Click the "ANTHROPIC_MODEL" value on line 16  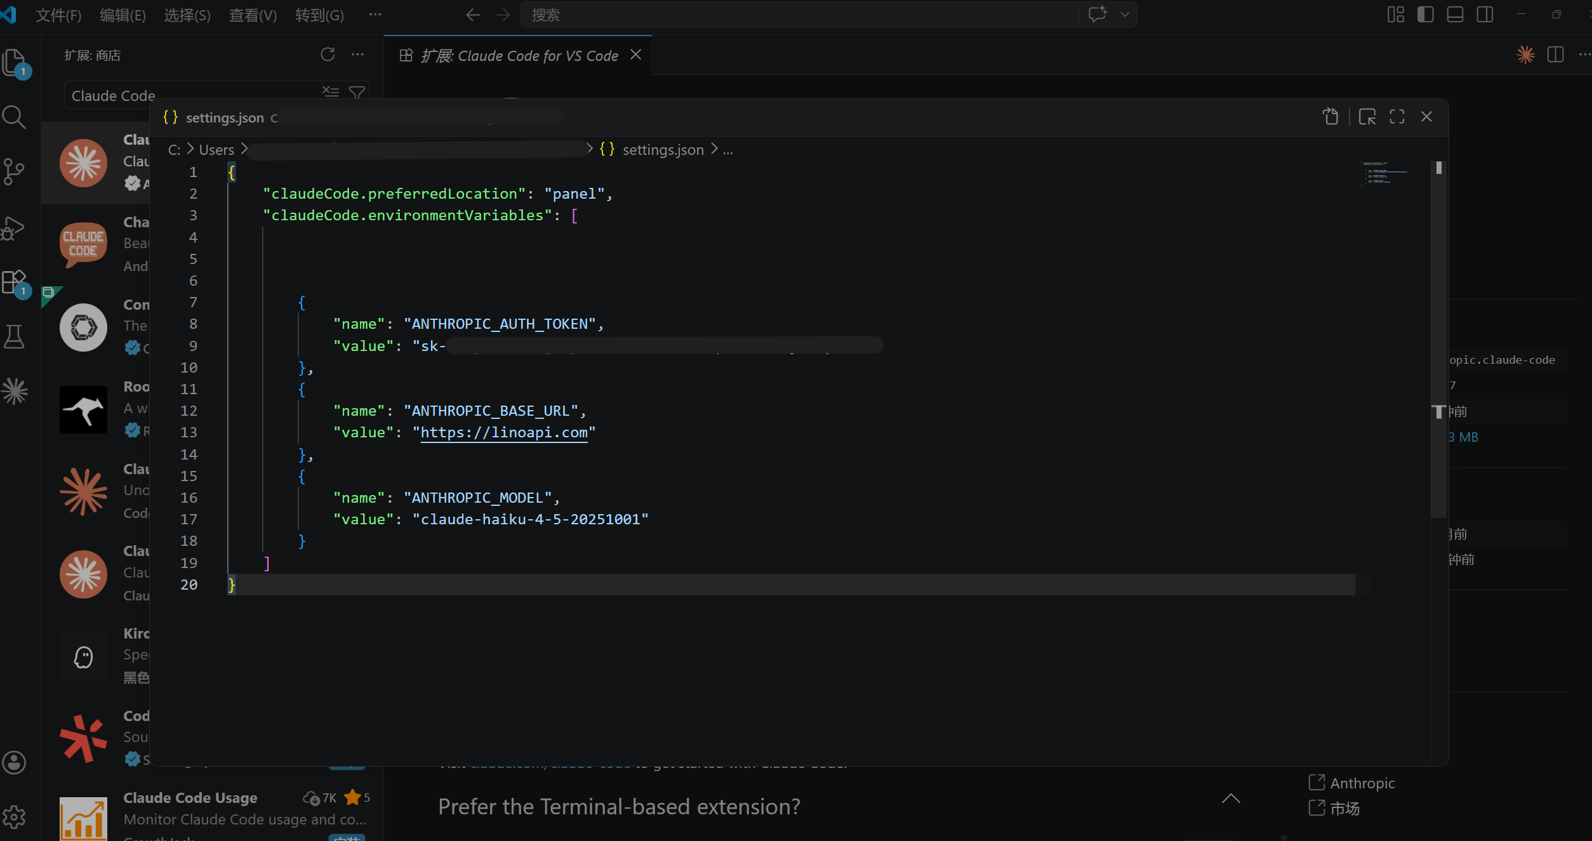point(477,498)
